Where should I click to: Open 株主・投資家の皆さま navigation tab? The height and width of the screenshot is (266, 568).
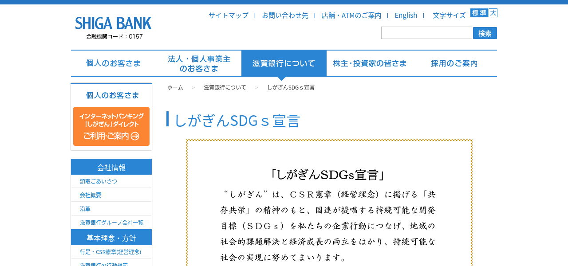(369, 63)
